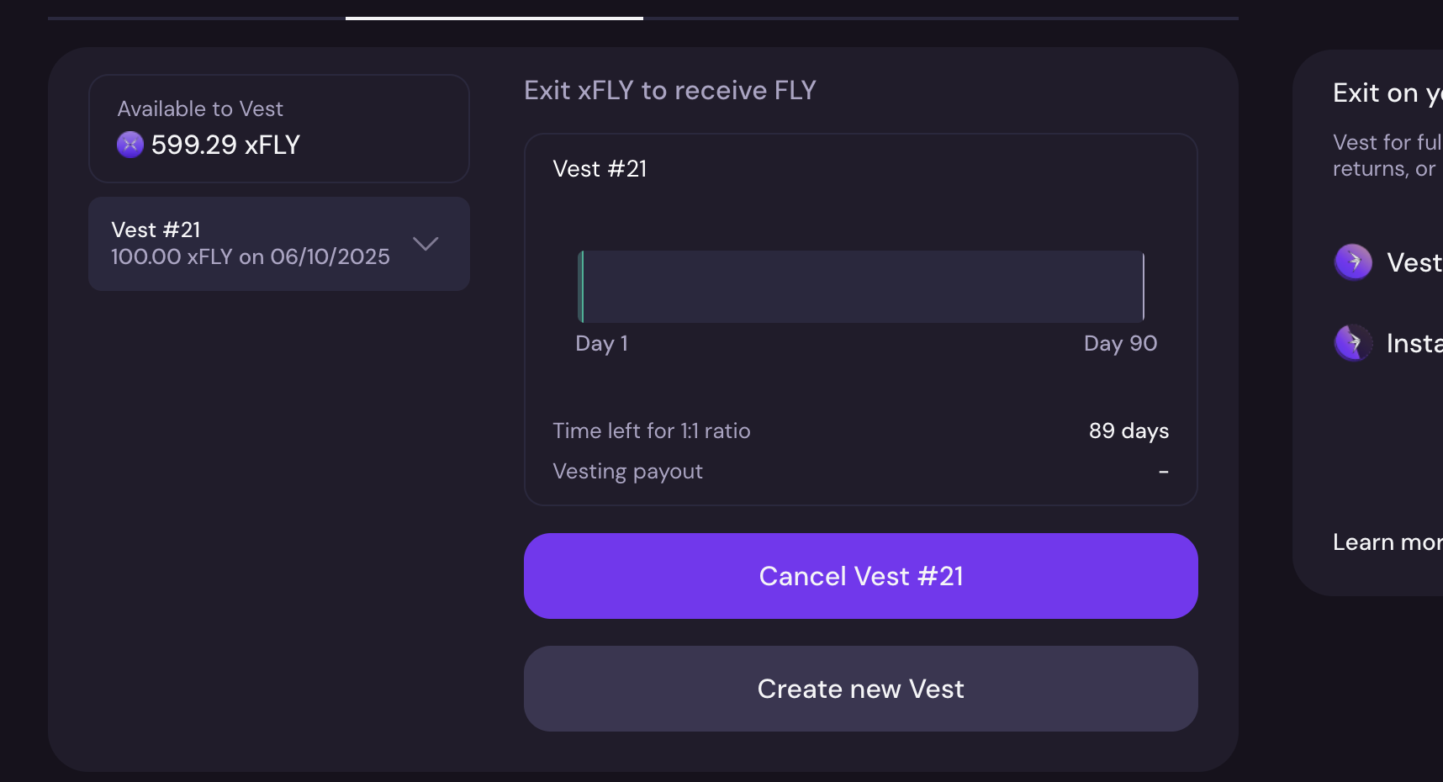
Task: Switch to the tab segment left of the active one
Action: point(197,18)
